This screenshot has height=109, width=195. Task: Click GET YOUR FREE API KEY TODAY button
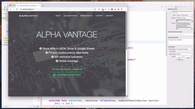tap(67, 75)
